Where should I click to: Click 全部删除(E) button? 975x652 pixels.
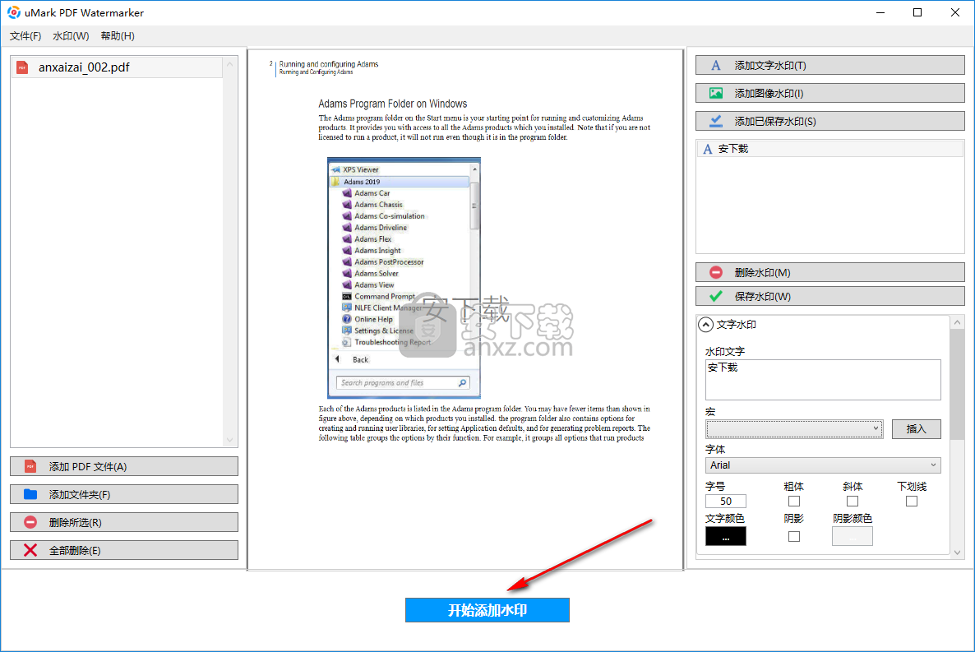click(124, 550)
